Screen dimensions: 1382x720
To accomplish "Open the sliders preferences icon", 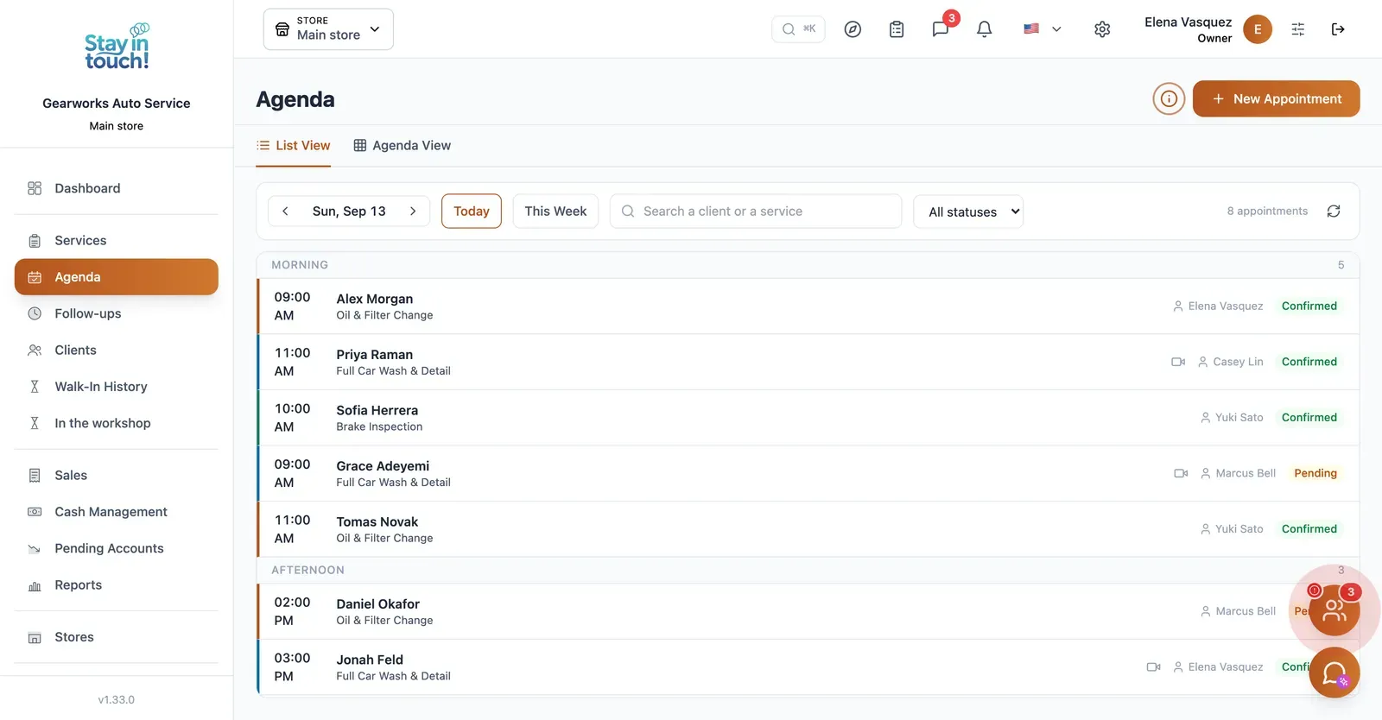I will [x=1298, y=29].
